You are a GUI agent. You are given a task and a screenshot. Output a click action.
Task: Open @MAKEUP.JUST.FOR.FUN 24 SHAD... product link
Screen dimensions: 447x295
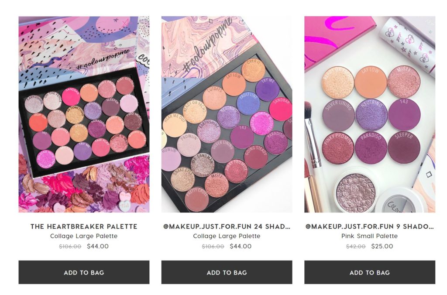(227, 226)
